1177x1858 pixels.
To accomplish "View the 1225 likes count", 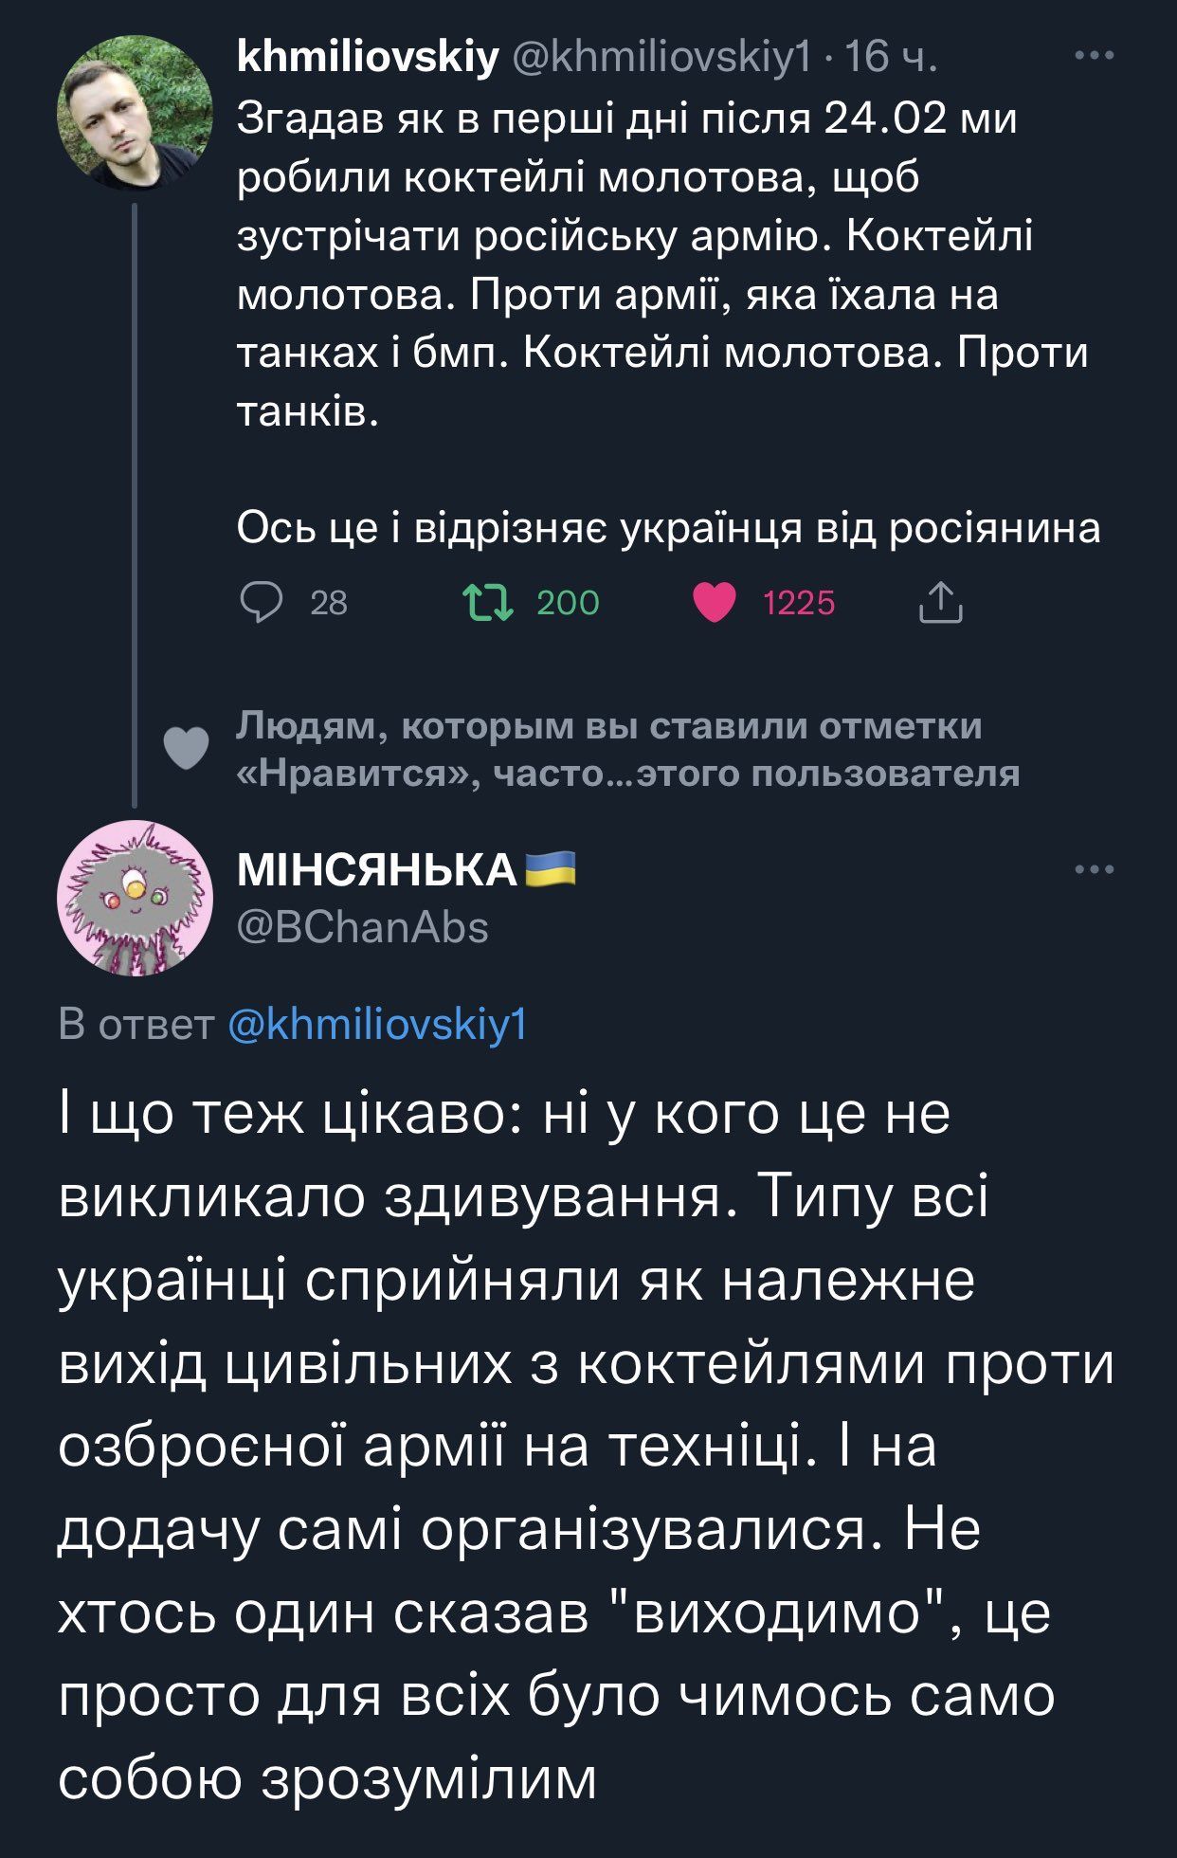I will click(799, 603).
